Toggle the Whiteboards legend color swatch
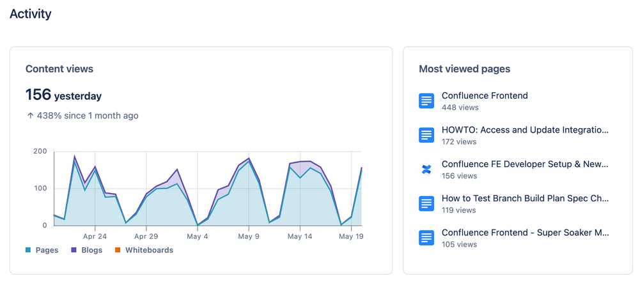638x281 pixels. tap(118, 250)
